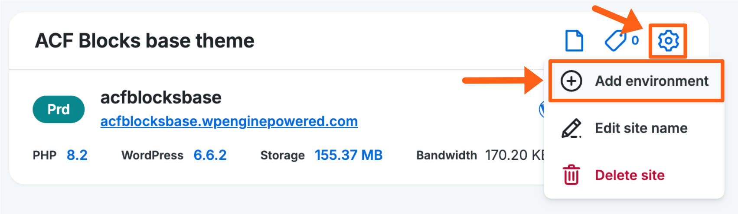The image size is (738, 214).
Task: Select Edit site name menu entry
Action: click(641, 128)
